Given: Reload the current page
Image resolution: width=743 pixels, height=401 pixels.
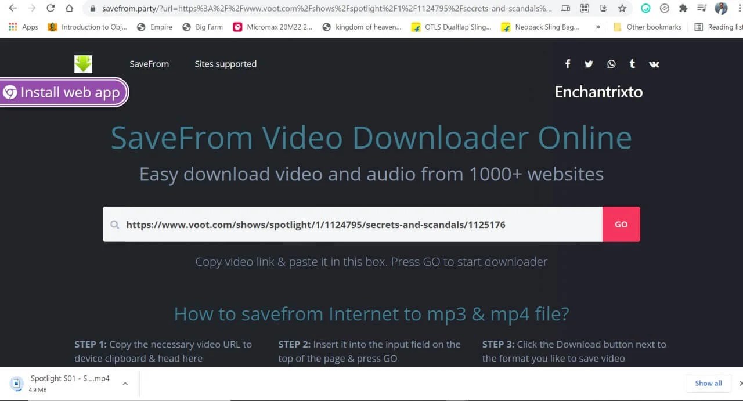Looking at the screenshot, I should pyautogui.click(x=51, y=8).
